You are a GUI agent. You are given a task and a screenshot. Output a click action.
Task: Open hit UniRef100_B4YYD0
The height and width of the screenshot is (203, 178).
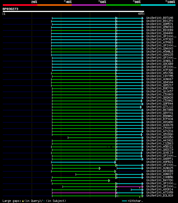(160, 180)
